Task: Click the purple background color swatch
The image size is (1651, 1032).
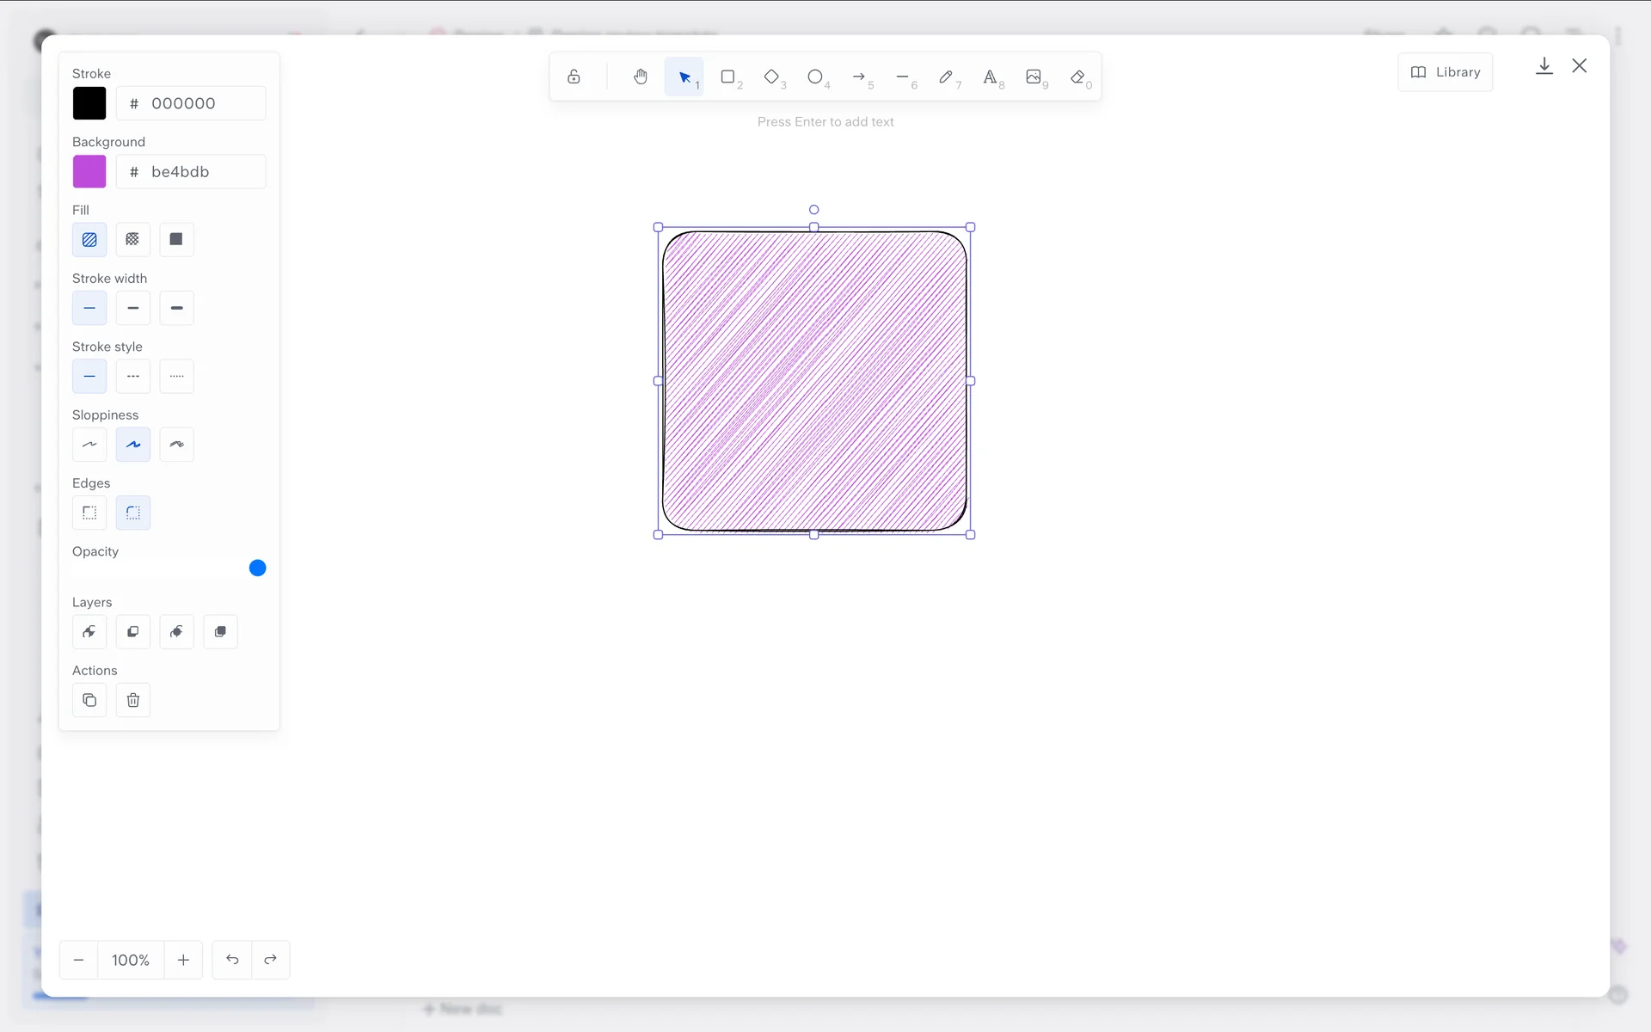Action: tap(89, 171)
